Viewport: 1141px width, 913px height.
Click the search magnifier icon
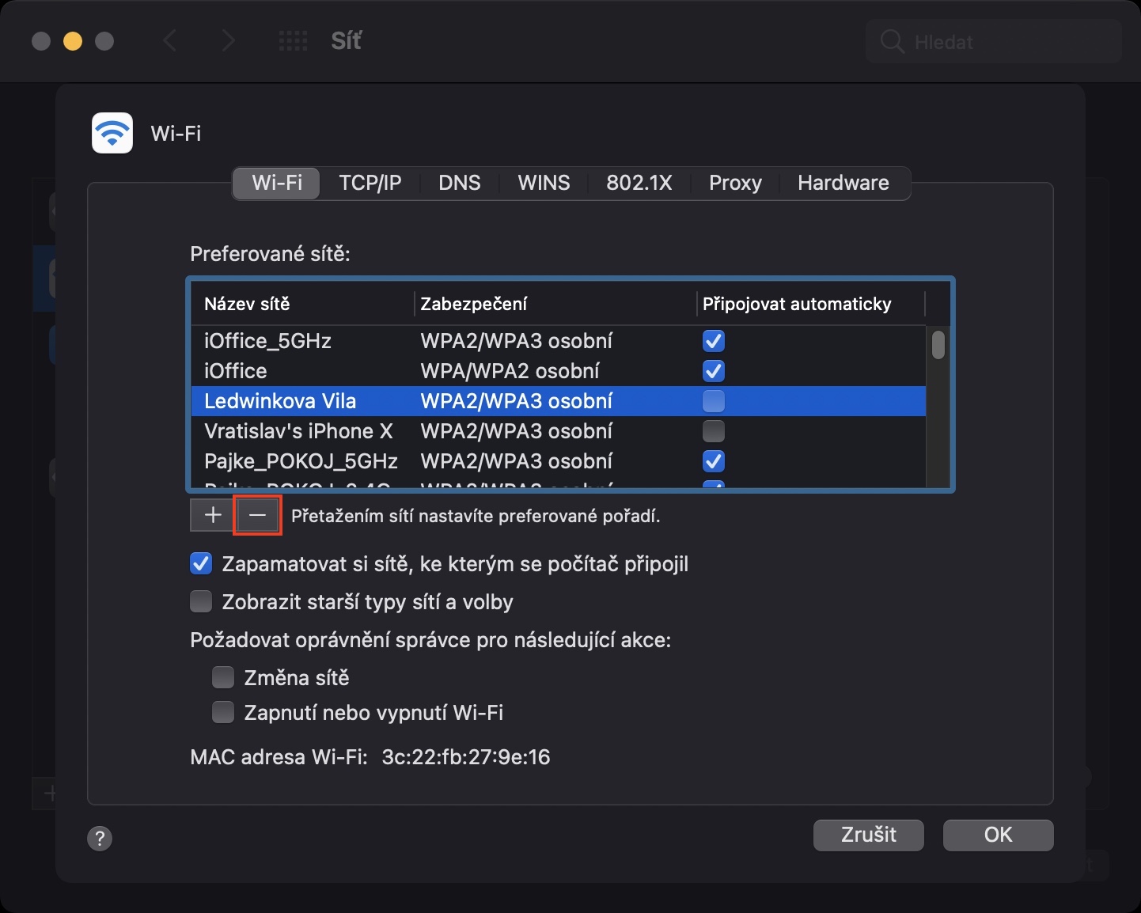892,42
